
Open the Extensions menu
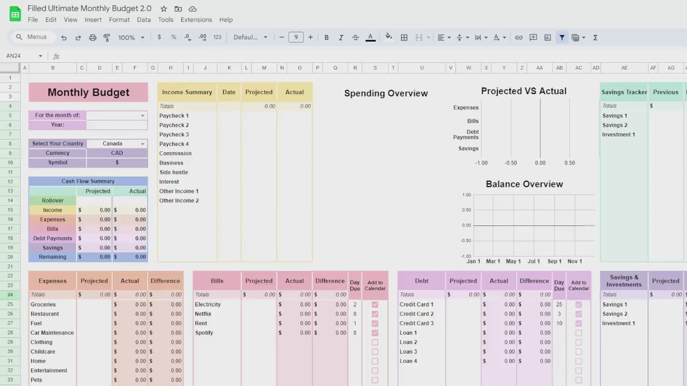click(196, 19)
